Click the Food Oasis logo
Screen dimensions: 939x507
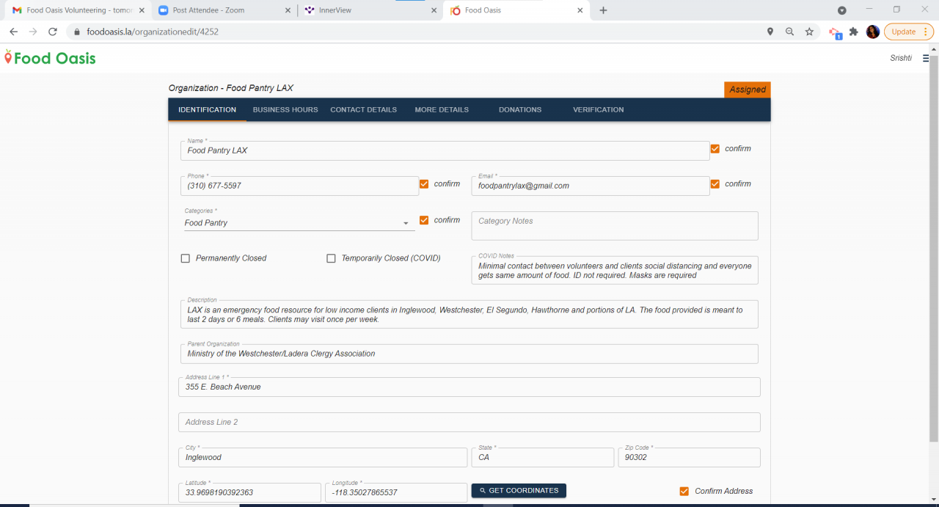(50, 58)
